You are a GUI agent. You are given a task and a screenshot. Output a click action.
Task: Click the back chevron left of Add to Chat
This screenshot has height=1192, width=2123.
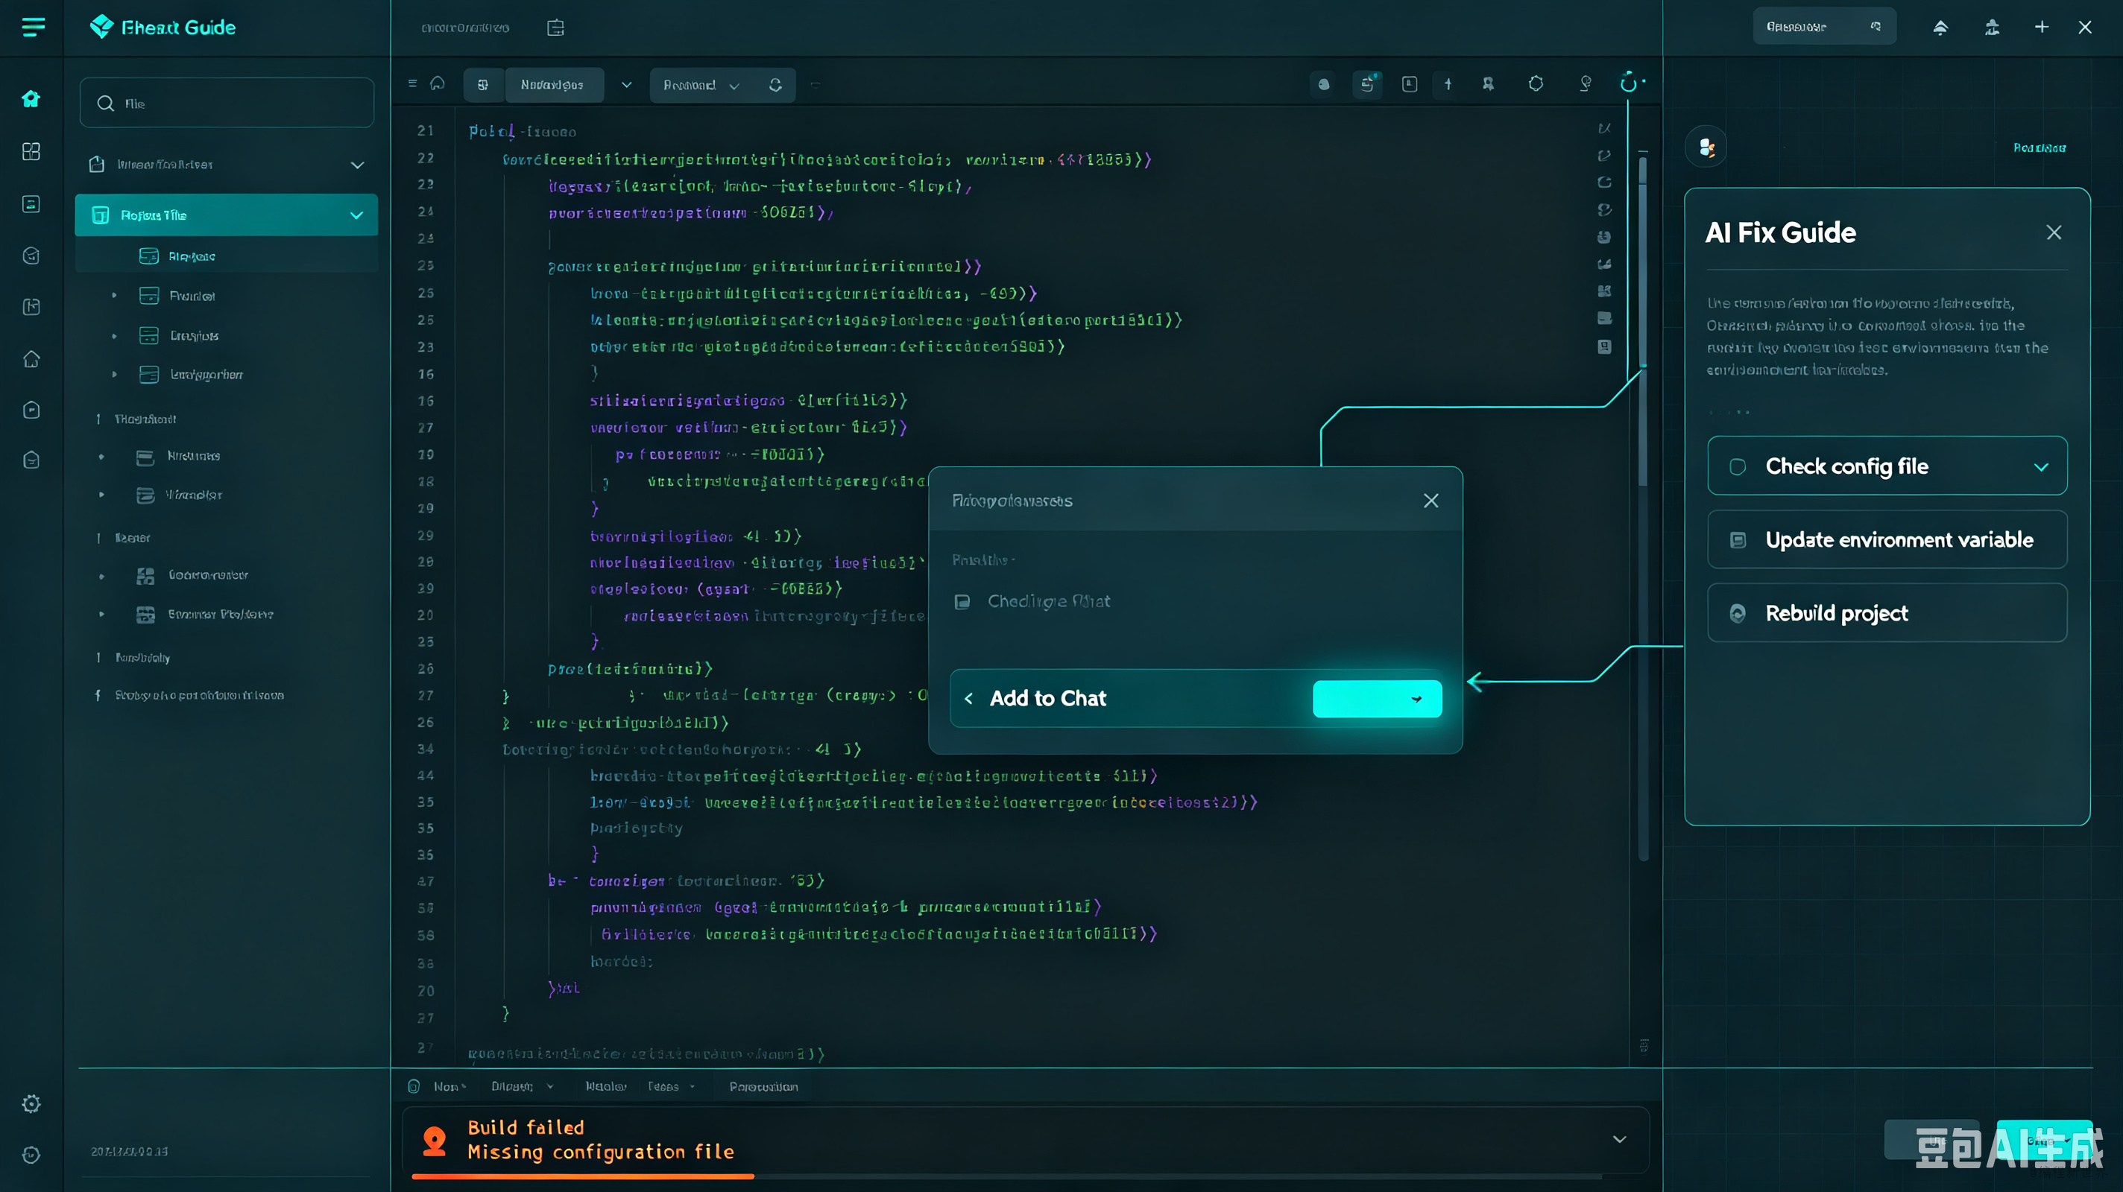coord(969,699)
